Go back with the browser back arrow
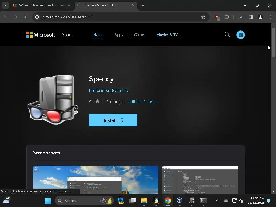Viewport: 276px width, 207px height. [x=6, y=17]
